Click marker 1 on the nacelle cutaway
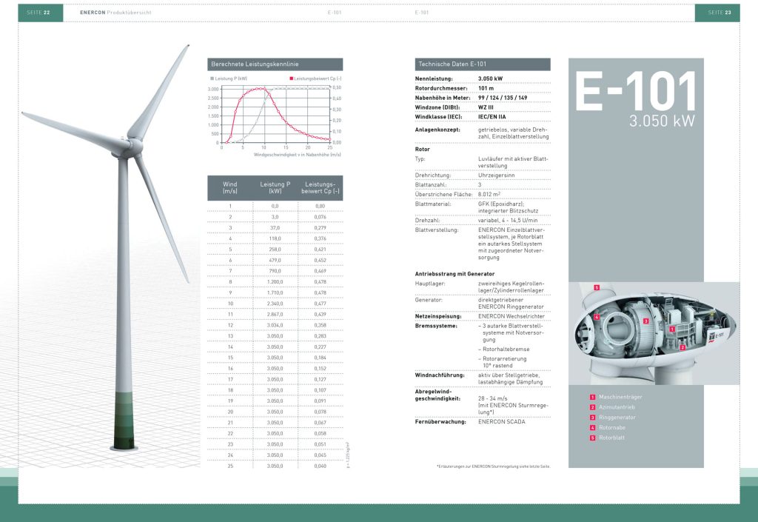This screenshot has height=522, width=758. [671, 327]
